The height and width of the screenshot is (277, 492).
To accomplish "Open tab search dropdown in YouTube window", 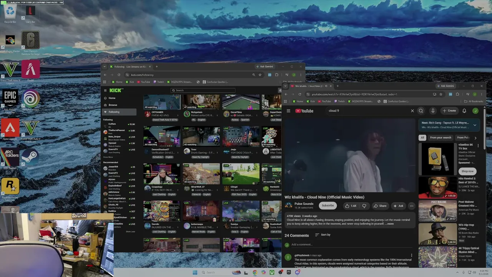I will pos(286,86).
